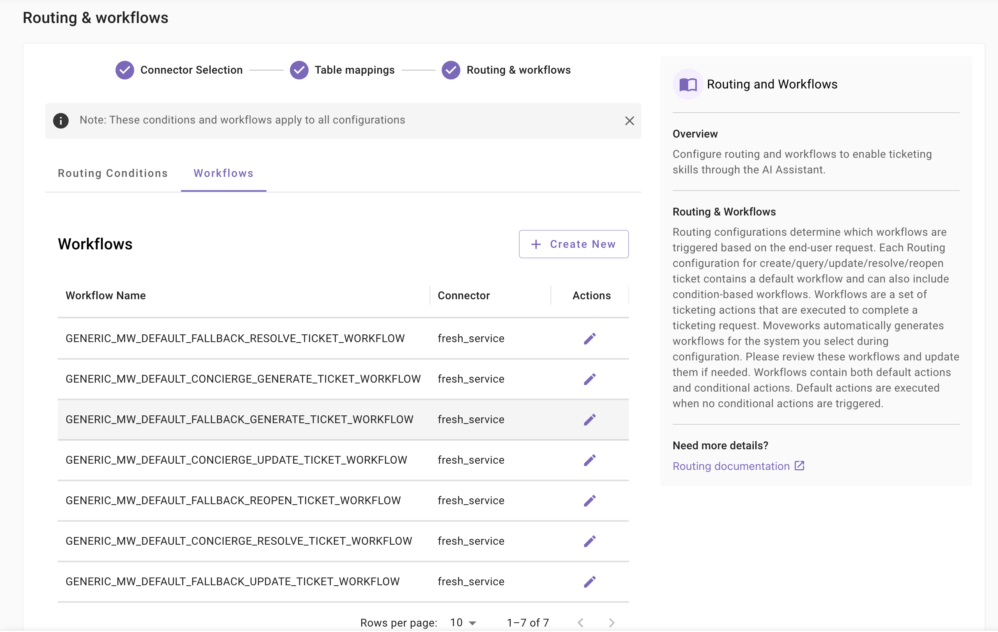Image resolution: width=998 pixels, height=632 pixels.
Task: Click the info icon in the note
Action: (x=61, y=121)
